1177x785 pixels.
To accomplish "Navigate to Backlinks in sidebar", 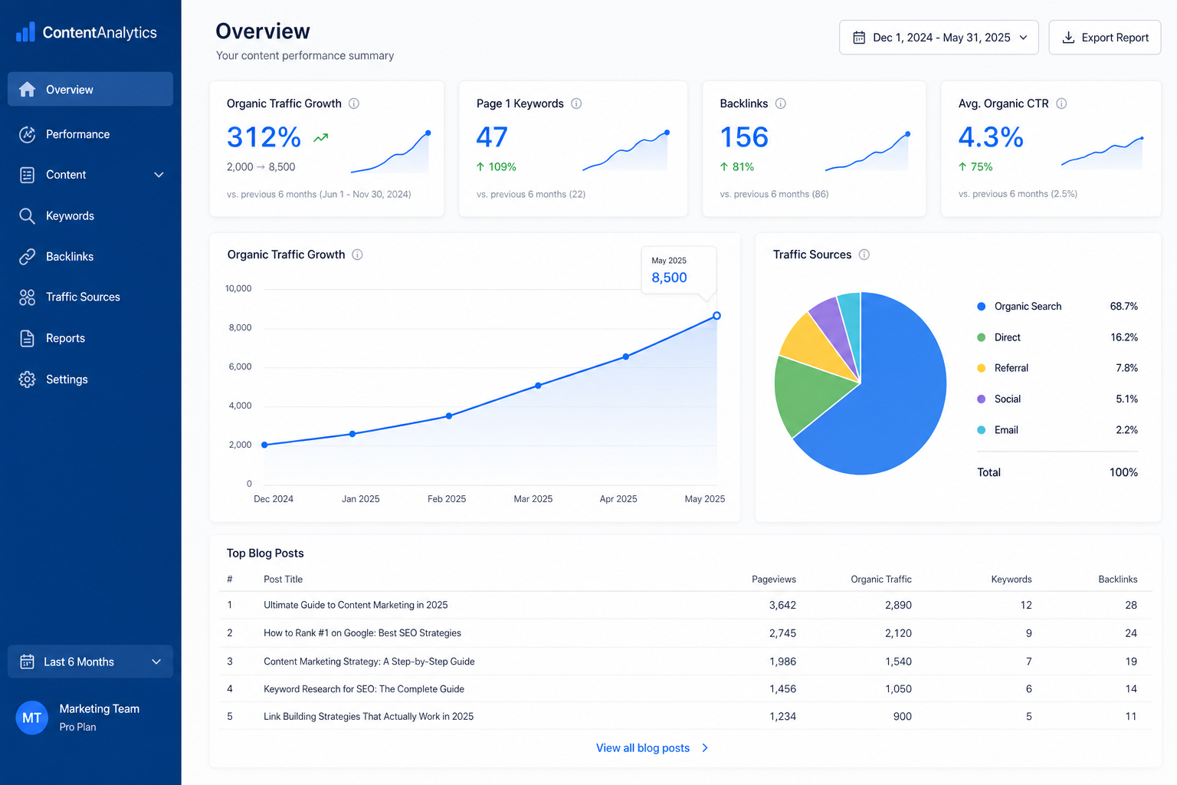I will [90, 257].
